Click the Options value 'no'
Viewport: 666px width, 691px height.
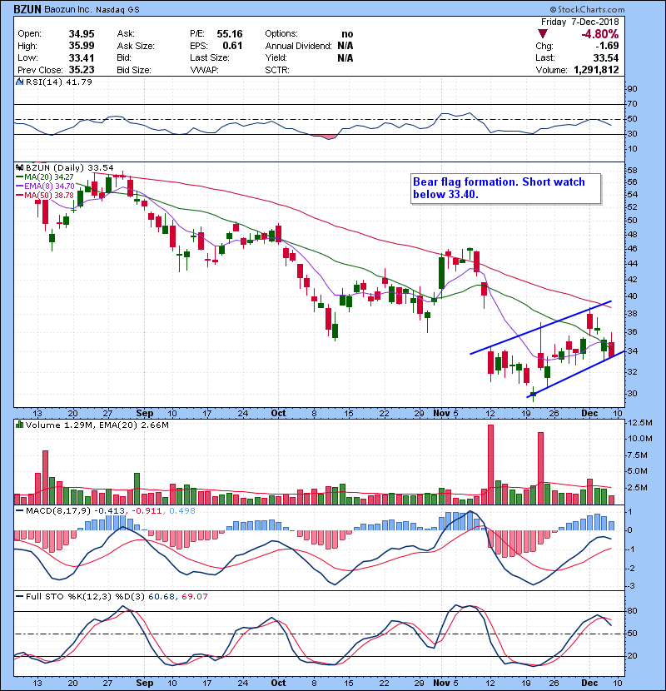click(347, 34)
